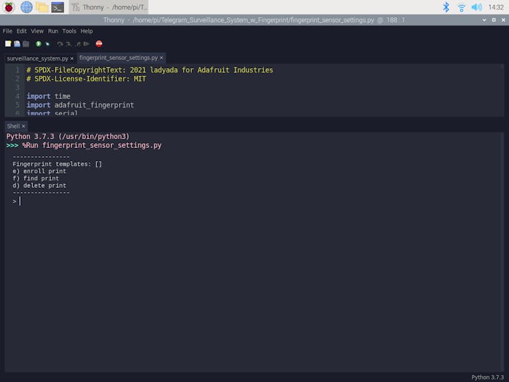
Task: Click line number 1 in the editor gutter
Action: pyautogui.click(x=17, y=70)
